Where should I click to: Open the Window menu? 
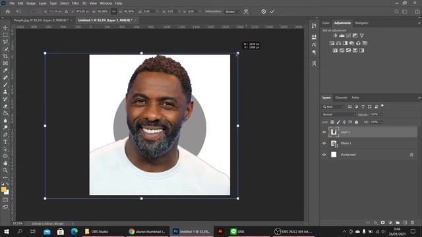tap(105, 3)
